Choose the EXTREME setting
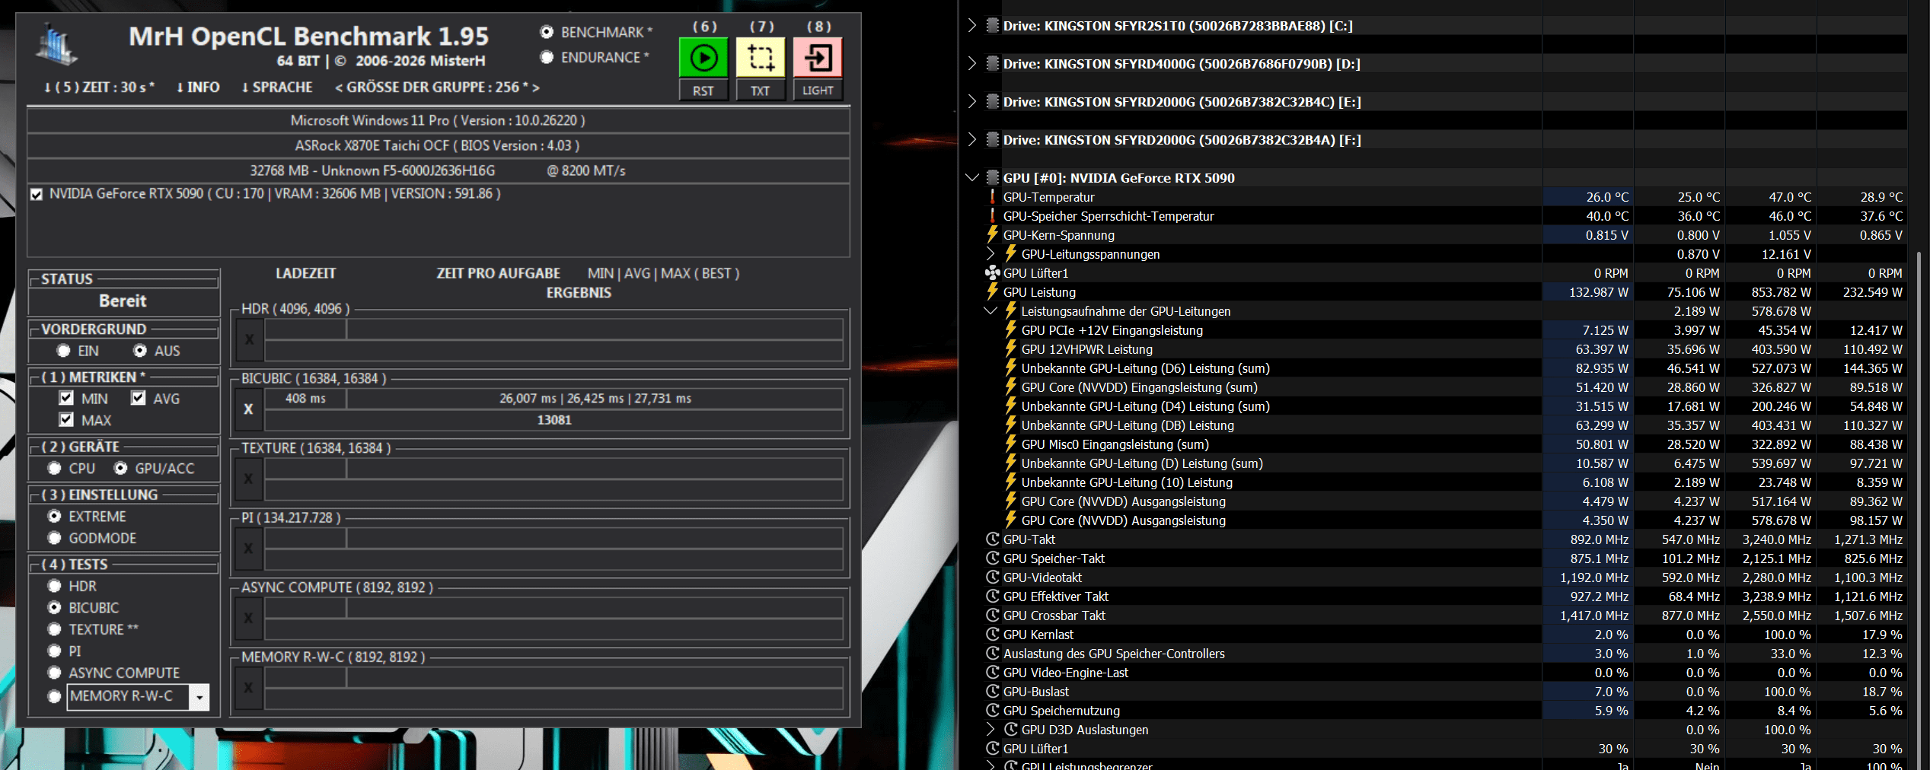 pyautogui.click(x=54, y=516)
